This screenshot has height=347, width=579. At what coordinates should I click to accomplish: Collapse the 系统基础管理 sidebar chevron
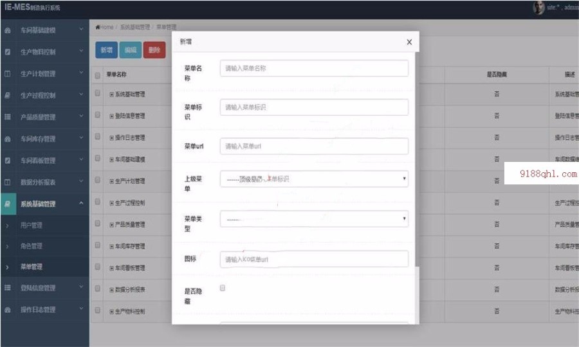pos(81,203)
